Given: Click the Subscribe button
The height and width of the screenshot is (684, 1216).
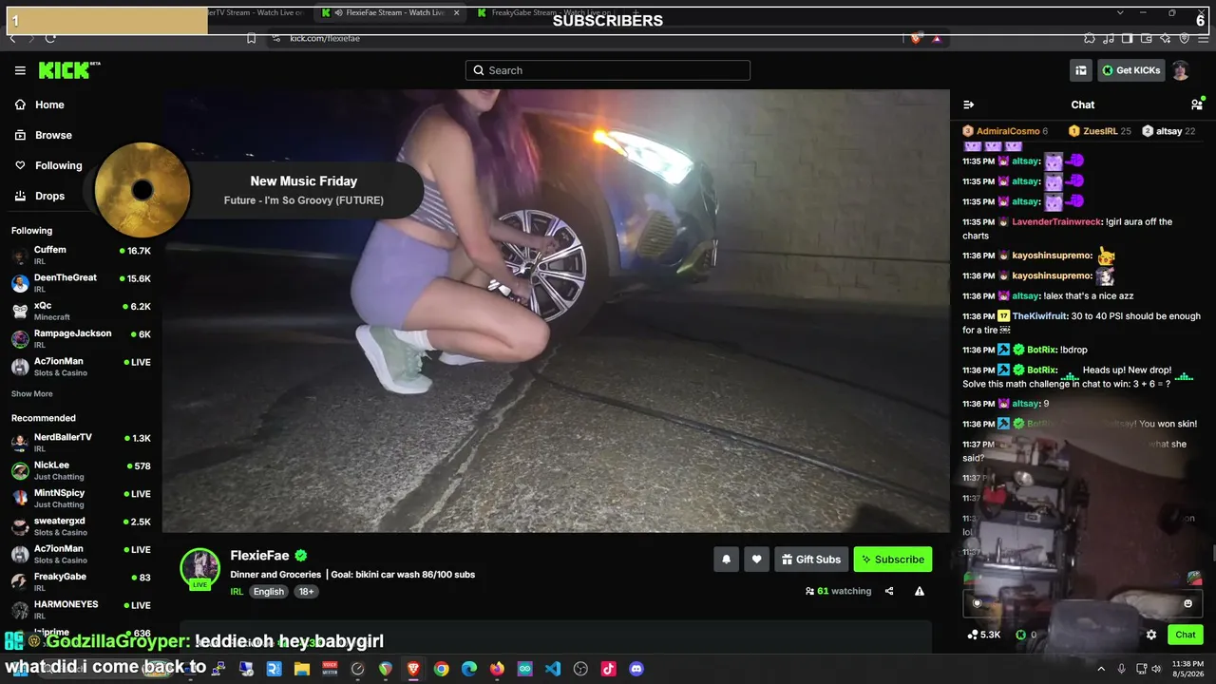Looking at the screenshot, I should point(893,560).
